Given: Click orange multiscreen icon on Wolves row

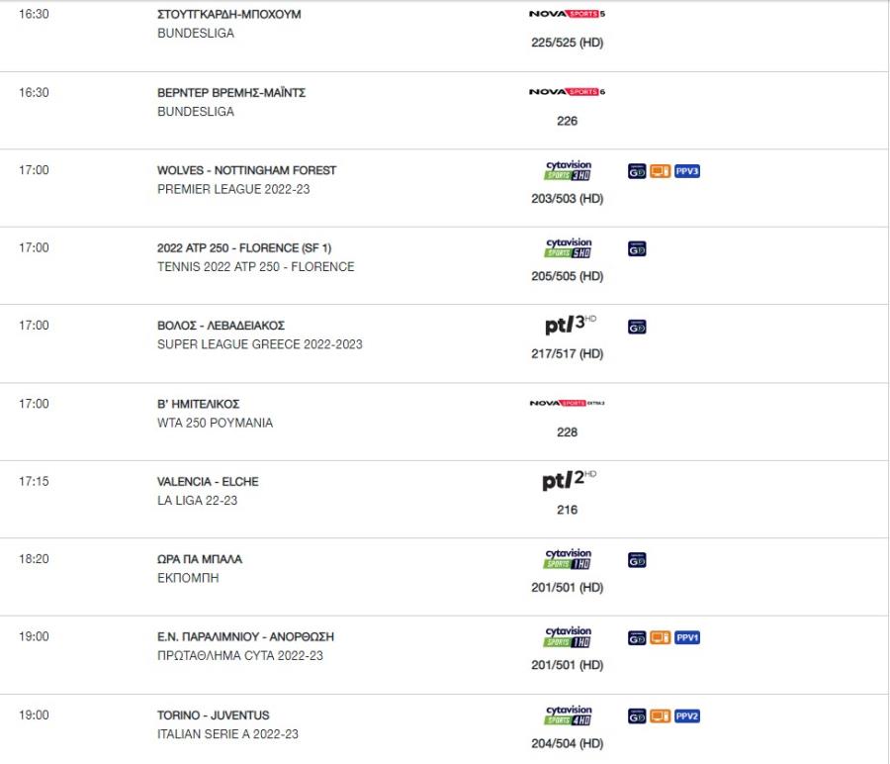Looking at the screenshot, I should [661, 171].
